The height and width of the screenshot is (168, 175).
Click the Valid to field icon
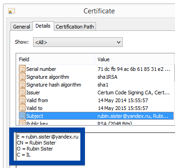point(22,108)
